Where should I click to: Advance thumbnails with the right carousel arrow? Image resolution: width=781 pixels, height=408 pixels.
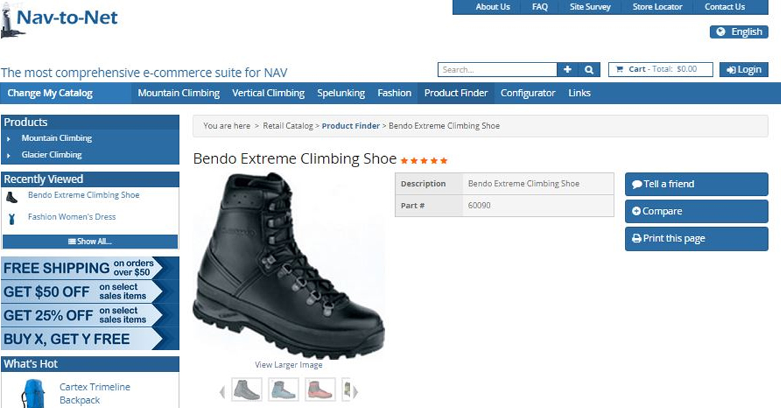(355, 391)
